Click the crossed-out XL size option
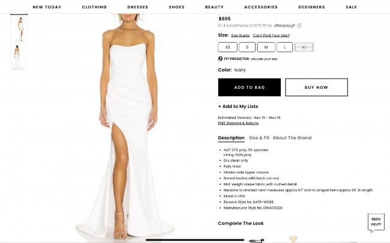Image resolution: width=390 pixels, height=243 pixels. [304, 47]
